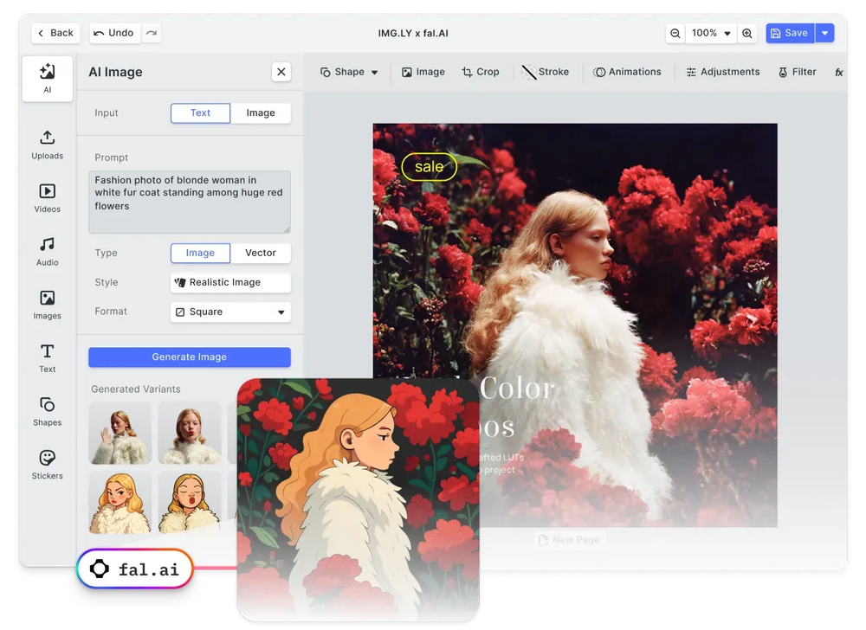This screenshot has height=630, width=866.
Task: Open the Filter menu item
Action: 796,72
